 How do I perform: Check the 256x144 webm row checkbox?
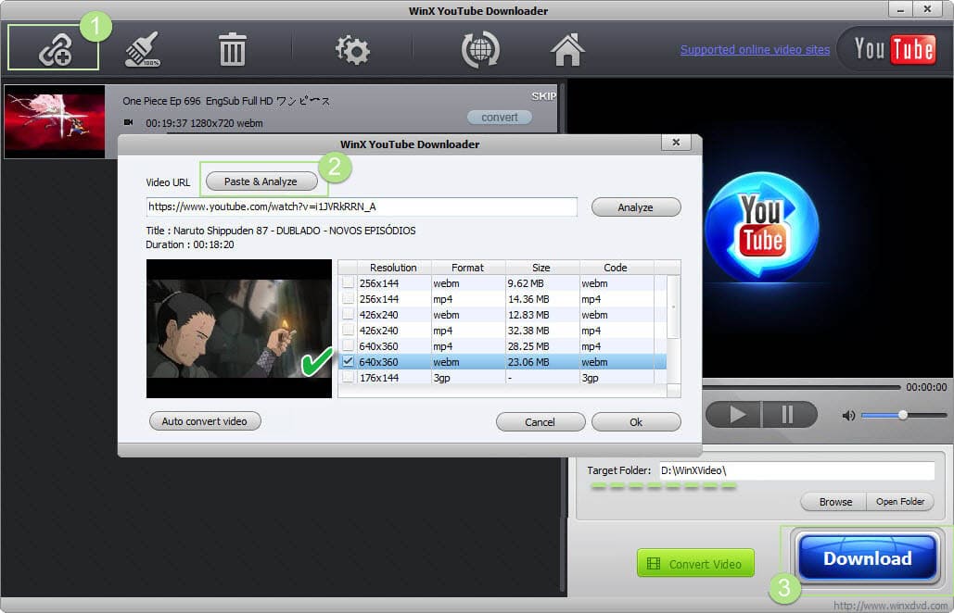point(348,283)
